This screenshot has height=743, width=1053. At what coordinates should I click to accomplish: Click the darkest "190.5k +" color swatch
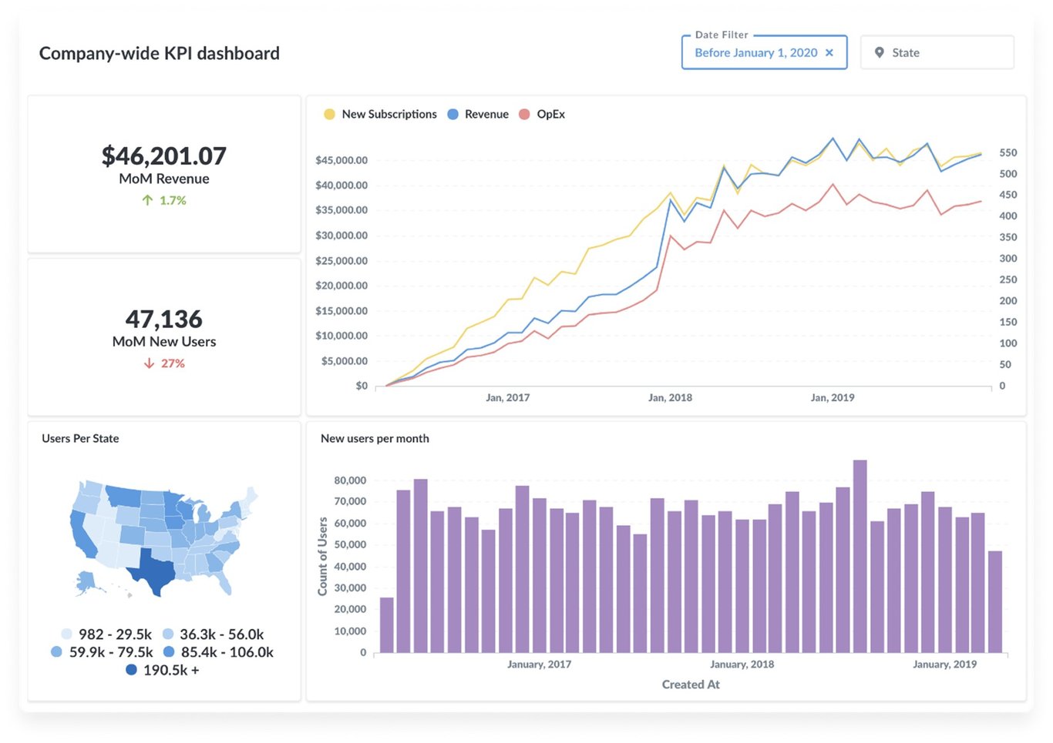130,670
